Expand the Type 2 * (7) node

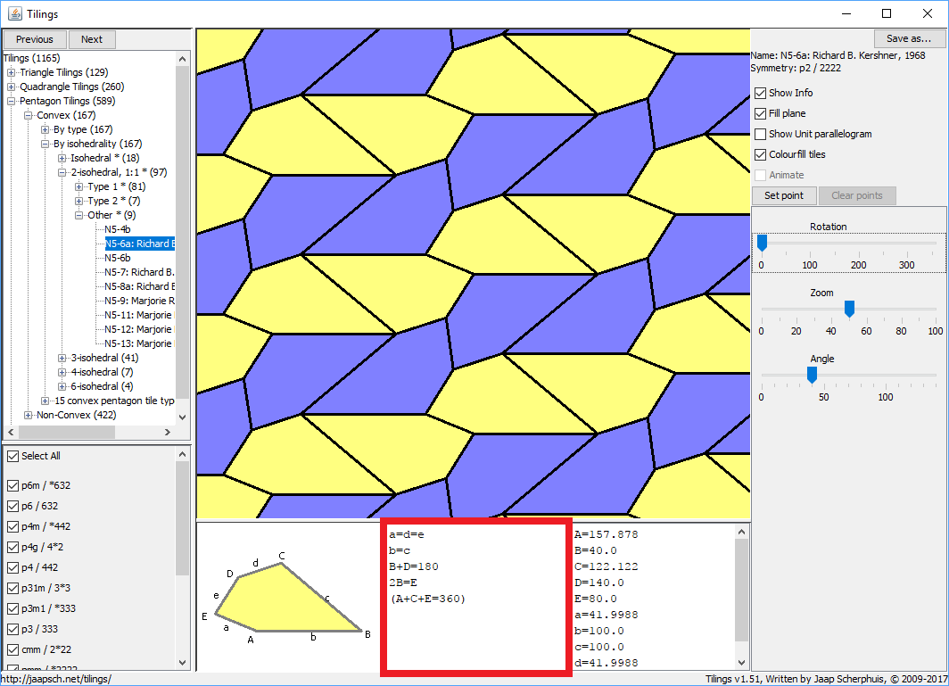coord(78,201)
